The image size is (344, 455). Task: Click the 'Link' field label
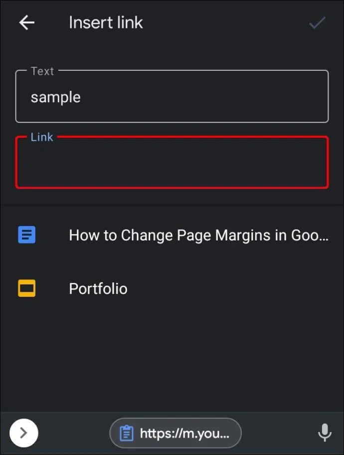(x=42, y=137)
